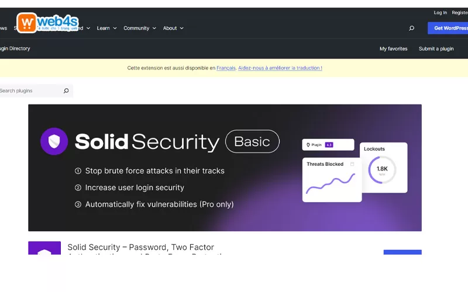The width and height of the screenshot is (468, 292).
Task: Click the Threats Blocked chart card
Action: click(x=332, y=180)
